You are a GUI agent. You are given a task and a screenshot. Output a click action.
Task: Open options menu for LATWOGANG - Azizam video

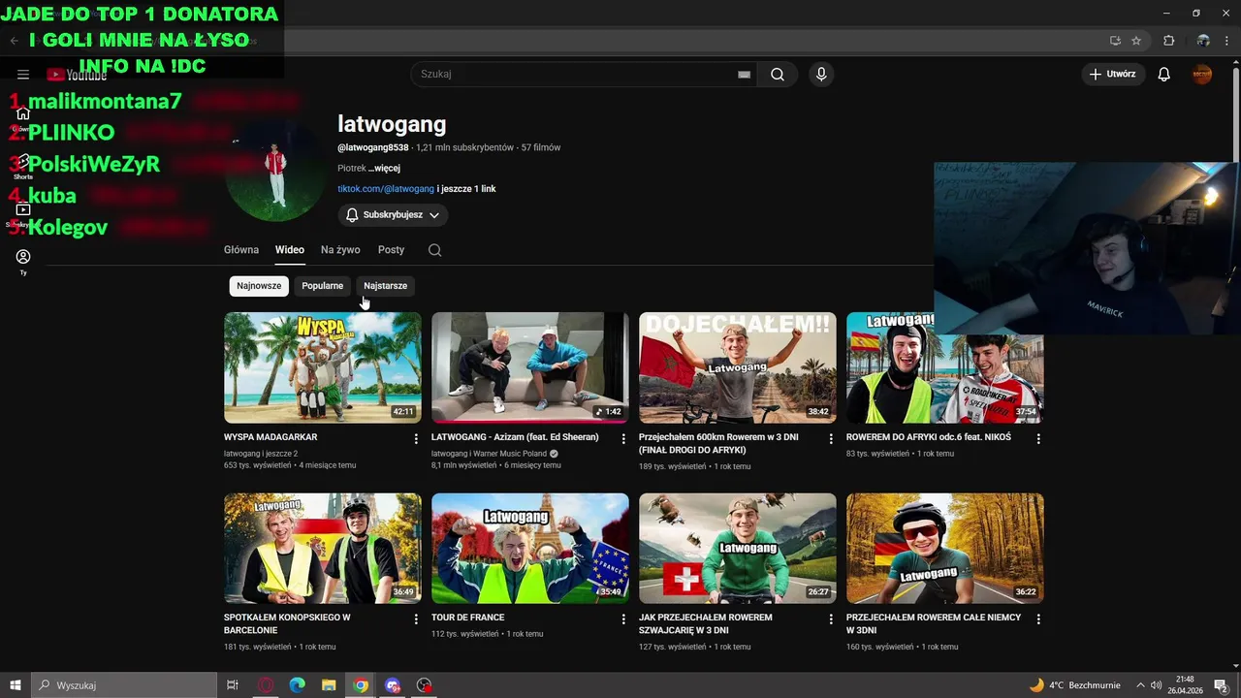tap(623, 439)
